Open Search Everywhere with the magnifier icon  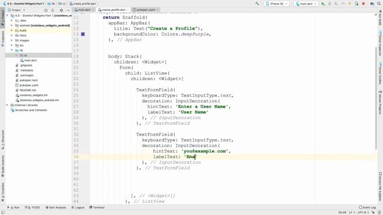pos(379,4)
